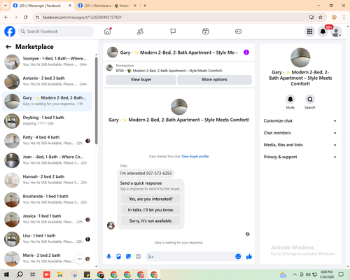This screenshot has width=350, height=280.
Task: Open Hannah 2 bed 2 bath conversation
Action: (x=48, y=180)
